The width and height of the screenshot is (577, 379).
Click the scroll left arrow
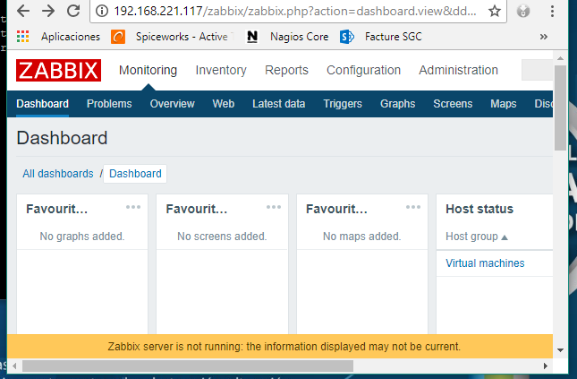coord(14,366)
